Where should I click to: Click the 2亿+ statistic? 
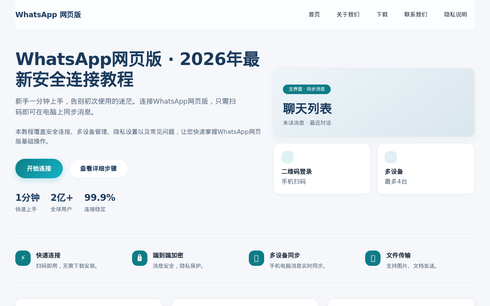[x=62, y=198]
